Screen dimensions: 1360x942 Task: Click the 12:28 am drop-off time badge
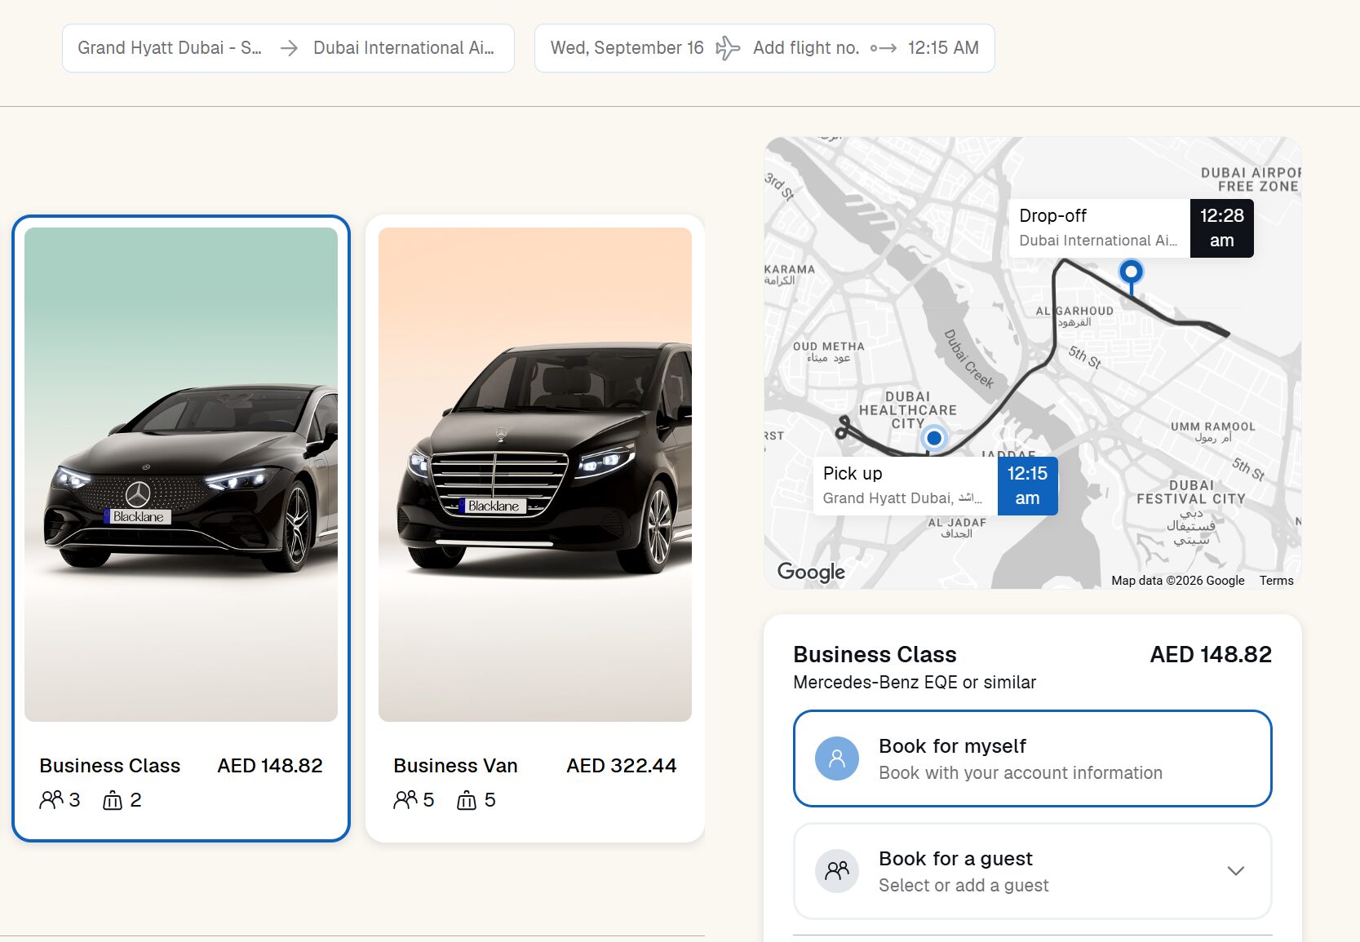(1222, 228)
